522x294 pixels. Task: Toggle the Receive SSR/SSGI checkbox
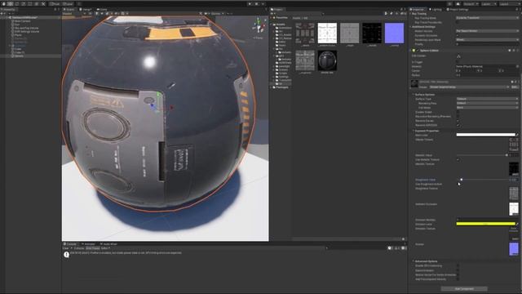pos(458,125)
